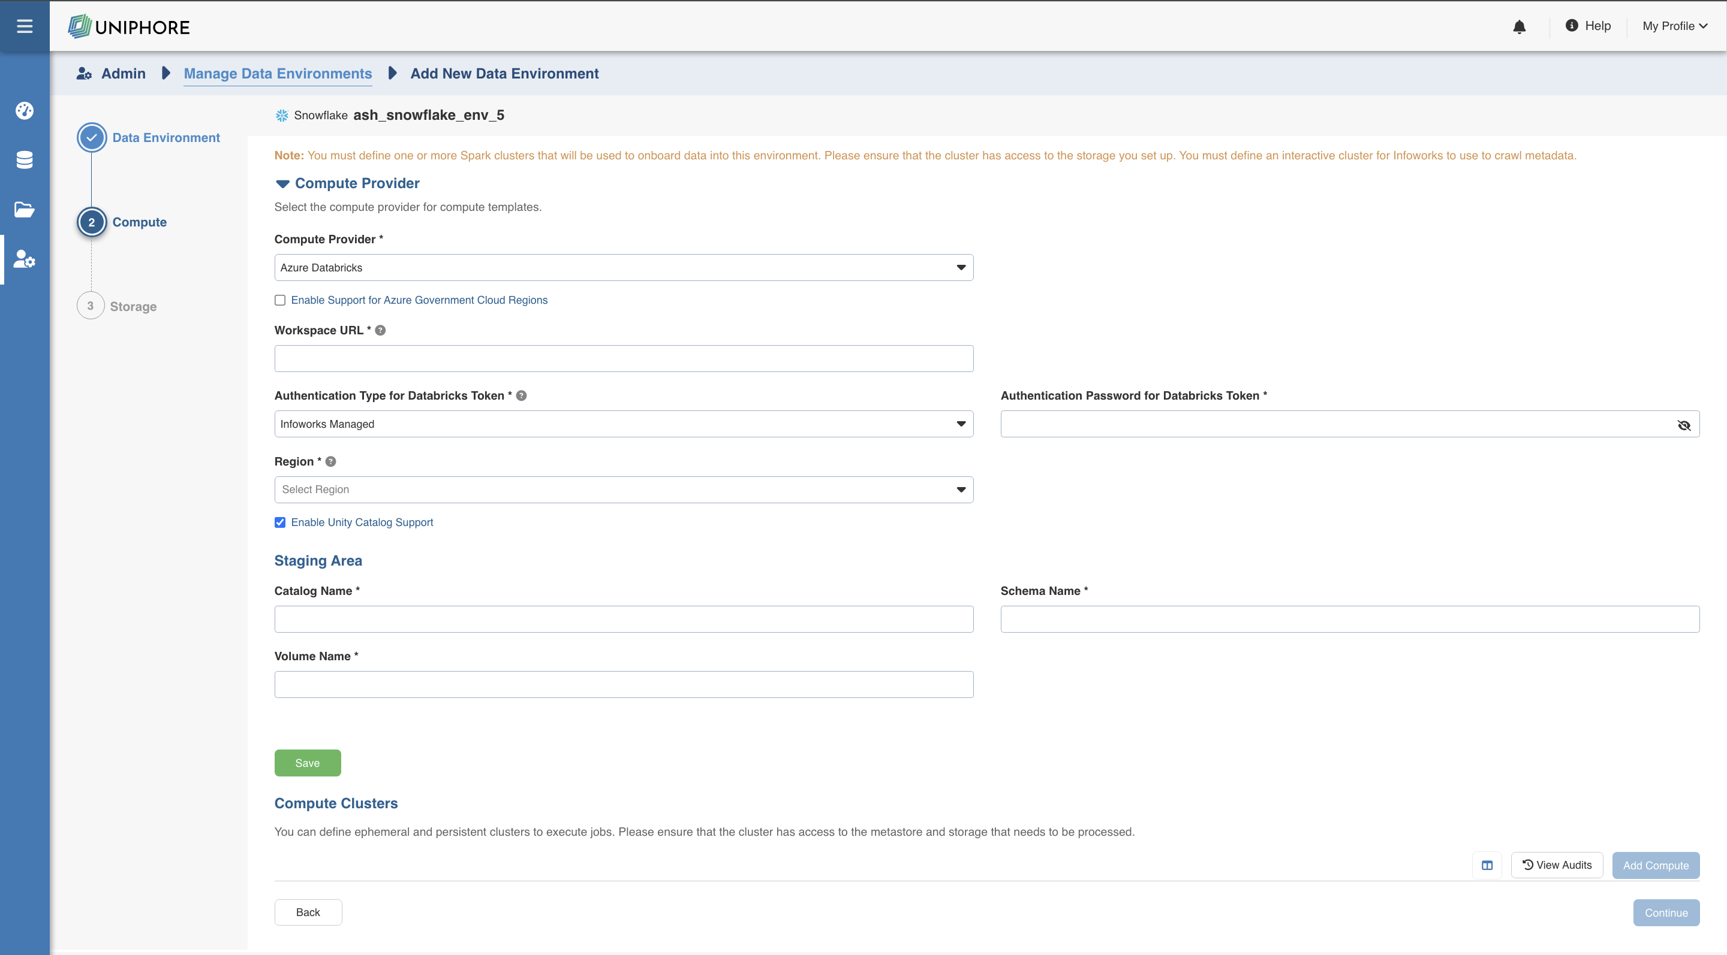
Task: Click the green Save button
Action: (x=308, y=763)
